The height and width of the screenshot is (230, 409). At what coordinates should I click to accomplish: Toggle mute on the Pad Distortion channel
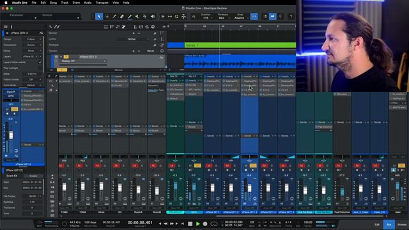[x=339, y=165]
